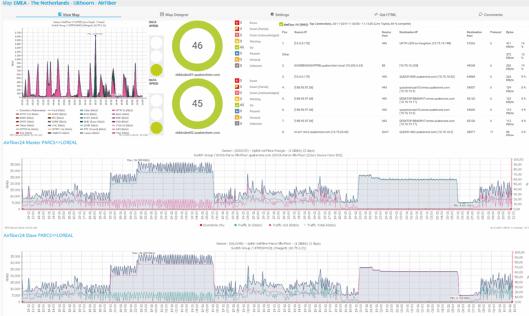Click the green check icon before NetFlow V9 (9995)
Screen dimensions: 529x316
[x=281, y=24]
